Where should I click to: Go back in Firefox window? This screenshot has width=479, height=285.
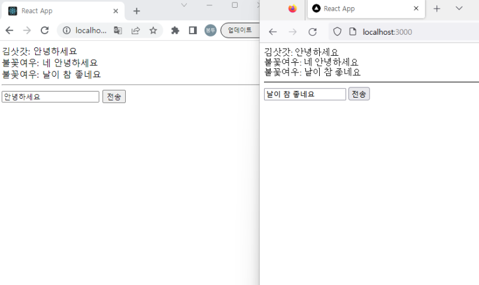pyautogui.click(x=272, y=32)
